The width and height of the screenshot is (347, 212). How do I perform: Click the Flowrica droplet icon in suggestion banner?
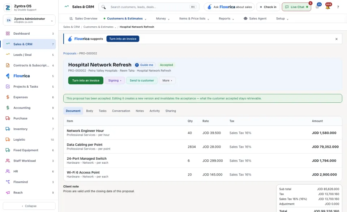pyautogui.click(x=70, y=39)
